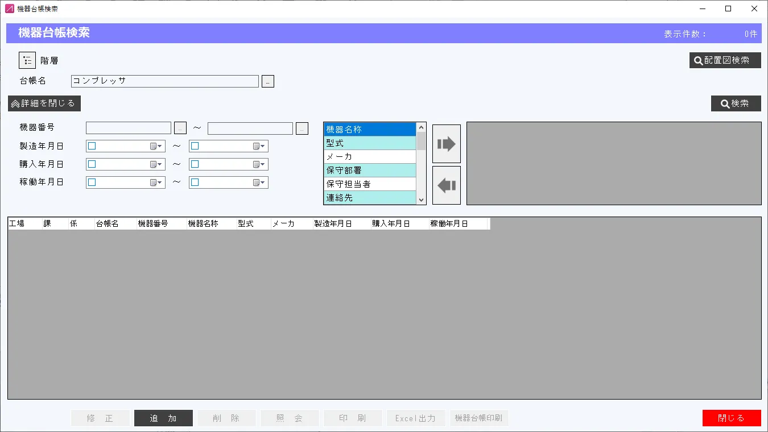Click the Excel出力 button
This screenshot has width=768, height=432.
click(x=416, y=418)
